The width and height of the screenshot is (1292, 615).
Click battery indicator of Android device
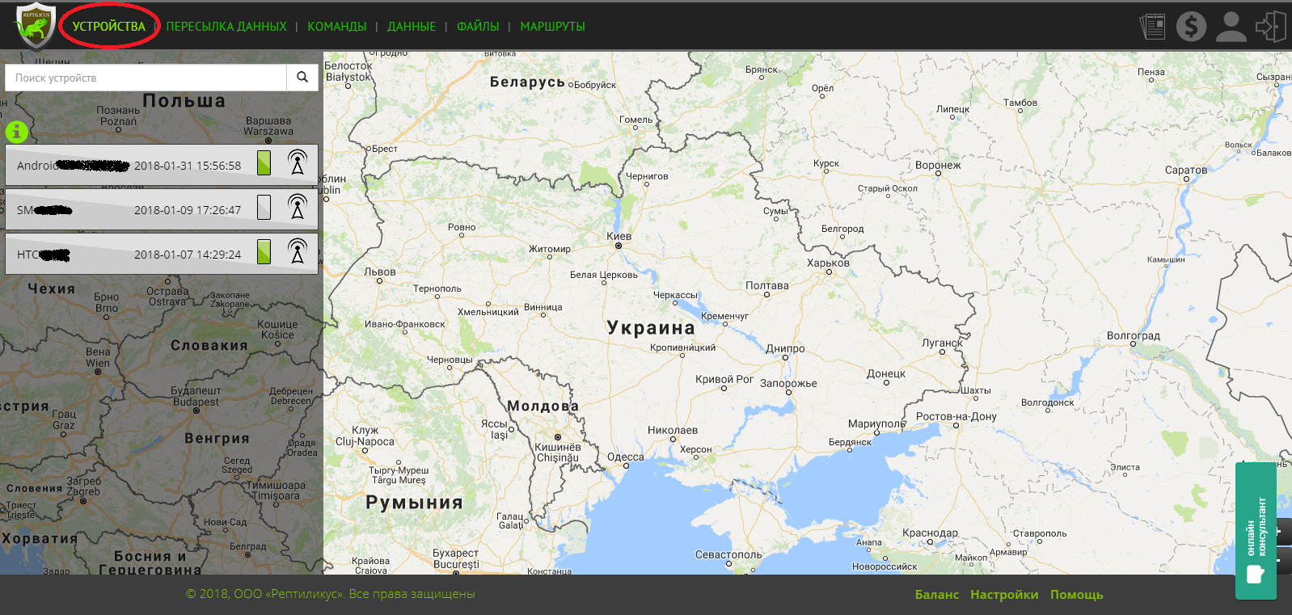click(264, 163)
